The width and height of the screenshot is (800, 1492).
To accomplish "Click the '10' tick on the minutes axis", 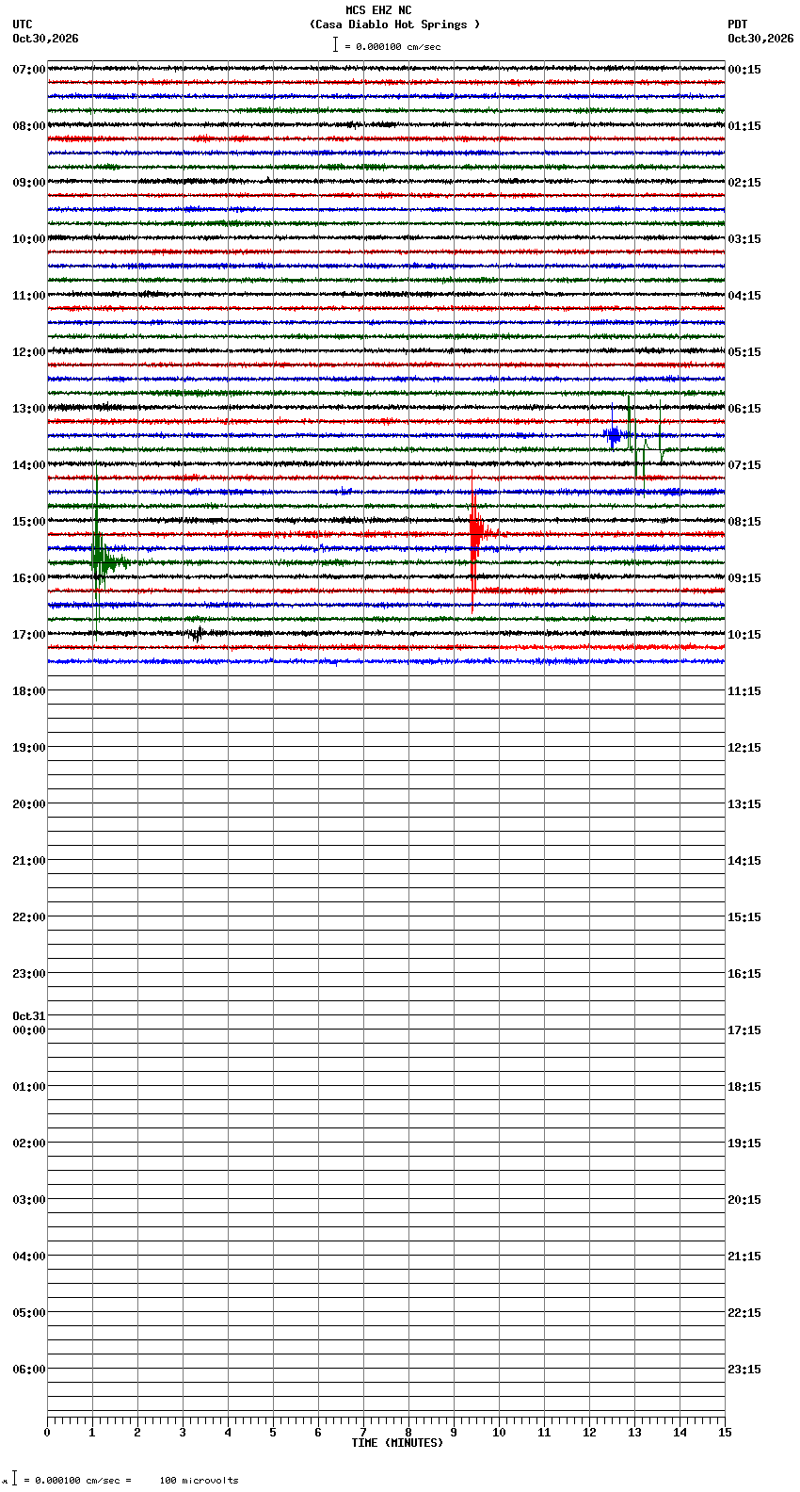I will [499, 1433].
